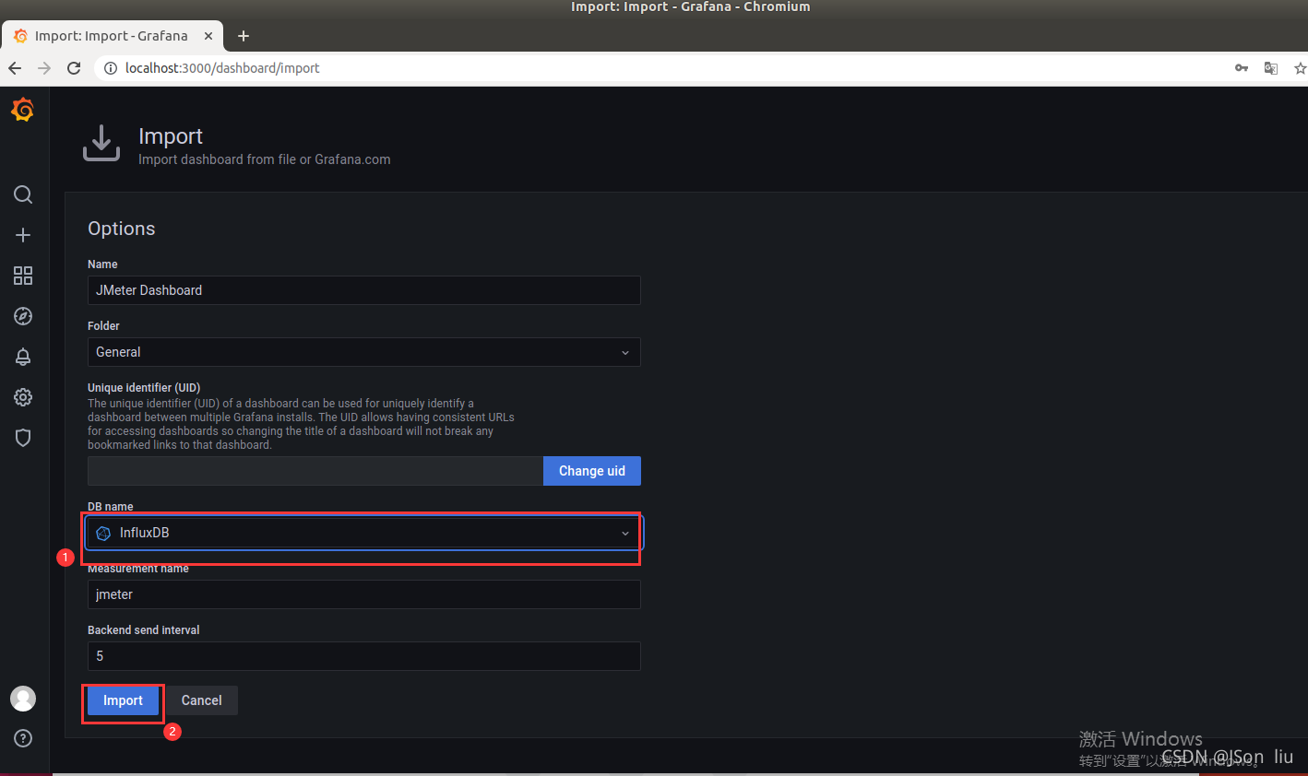Open the user profile avatar
The width and height of the screenshot is (1308, 776).
(x=23, y=699)
